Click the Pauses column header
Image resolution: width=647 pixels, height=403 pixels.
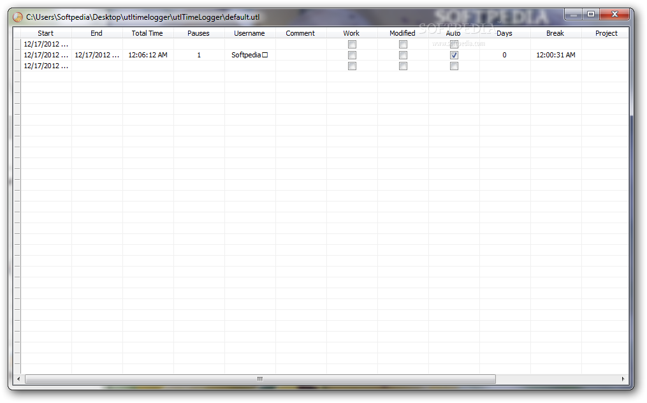(x=198, y=33)
